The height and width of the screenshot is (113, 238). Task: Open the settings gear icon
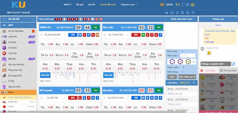182,13
